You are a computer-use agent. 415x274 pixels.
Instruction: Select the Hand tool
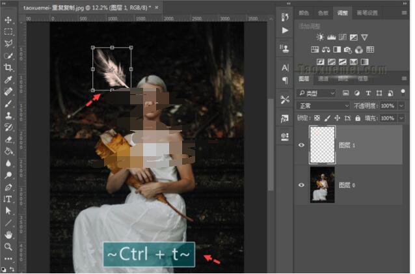tap(8, 235)
